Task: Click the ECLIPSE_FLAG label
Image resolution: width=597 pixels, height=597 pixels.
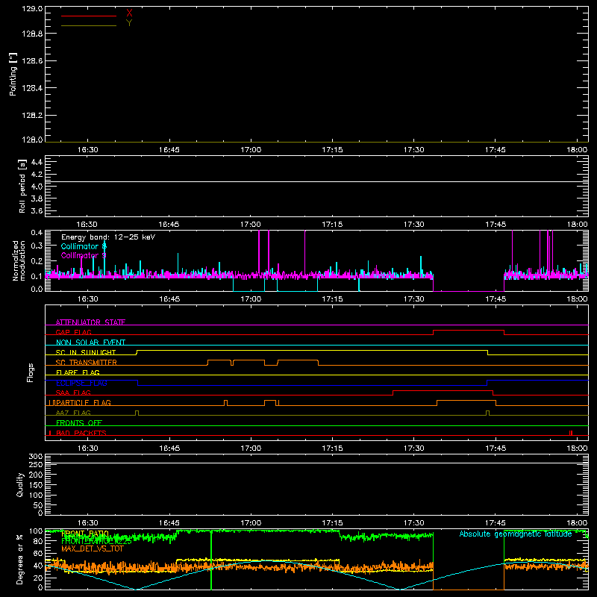Action: pyautogui.click(x=81, y=383)
